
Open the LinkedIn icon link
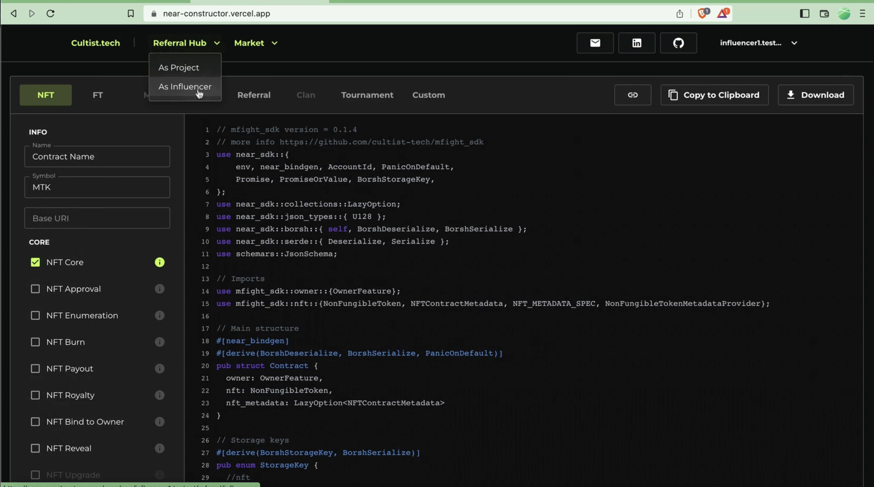point(637,43)
